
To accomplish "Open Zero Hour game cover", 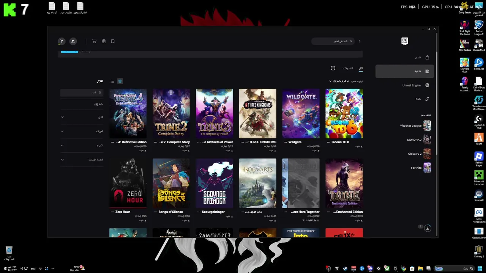I will (128, 183).
